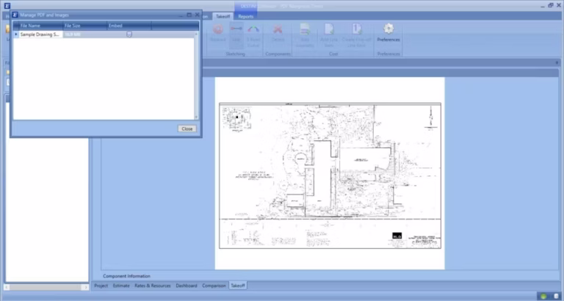Screen dimensions: 564x301
Task: Click the horizontal scrollbar right arrow in left panel
Action: point(86,287)
